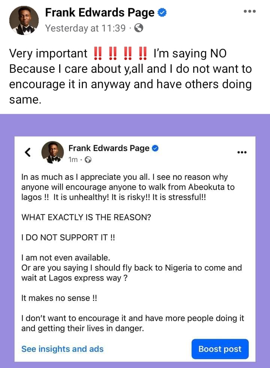Click the globe icon beside "1m"

(x=88, y=160)
